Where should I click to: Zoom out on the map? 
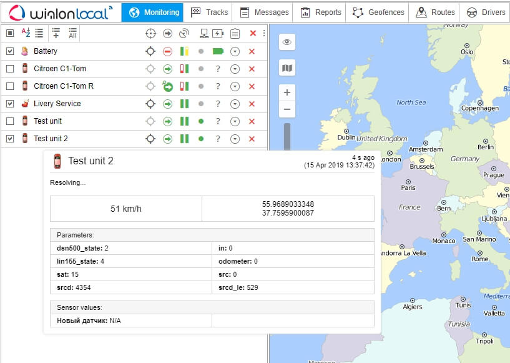287,109
